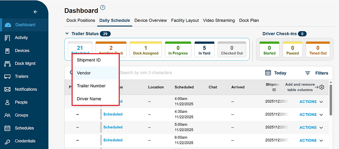Click ACTIONS link for shipment ending 2002

pyautogui.click(x=308, y=115)
